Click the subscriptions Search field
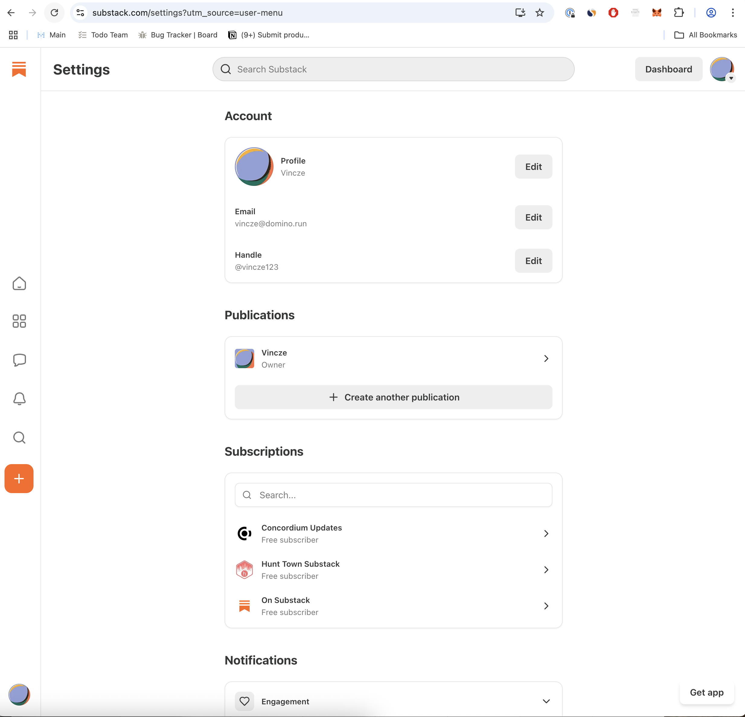 (x=393, y=495)
